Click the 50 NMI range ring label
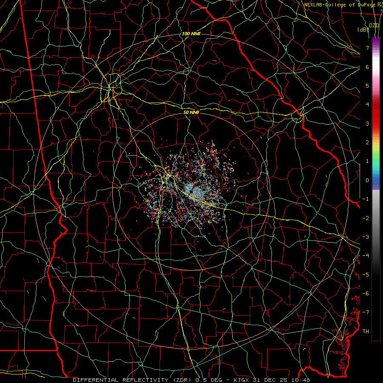The image size is (383, 383). (191, 112)
